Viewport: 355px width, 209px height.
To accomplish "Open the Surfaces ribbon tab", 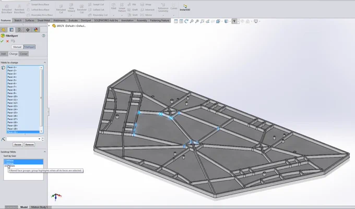I will pyautogui.click(x=30, y=20).
